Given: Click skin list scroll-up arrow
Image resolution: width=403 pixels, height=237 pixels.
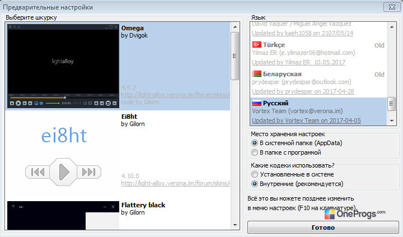Looking at the screenshot, I should click(235, 27).
